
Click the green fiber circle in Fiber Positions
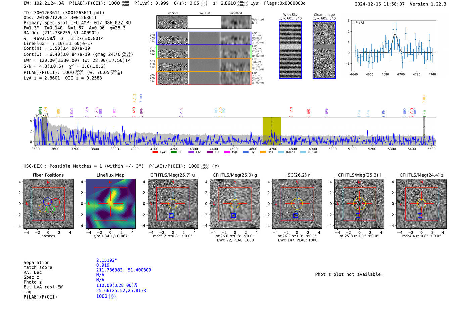[50, 209]
